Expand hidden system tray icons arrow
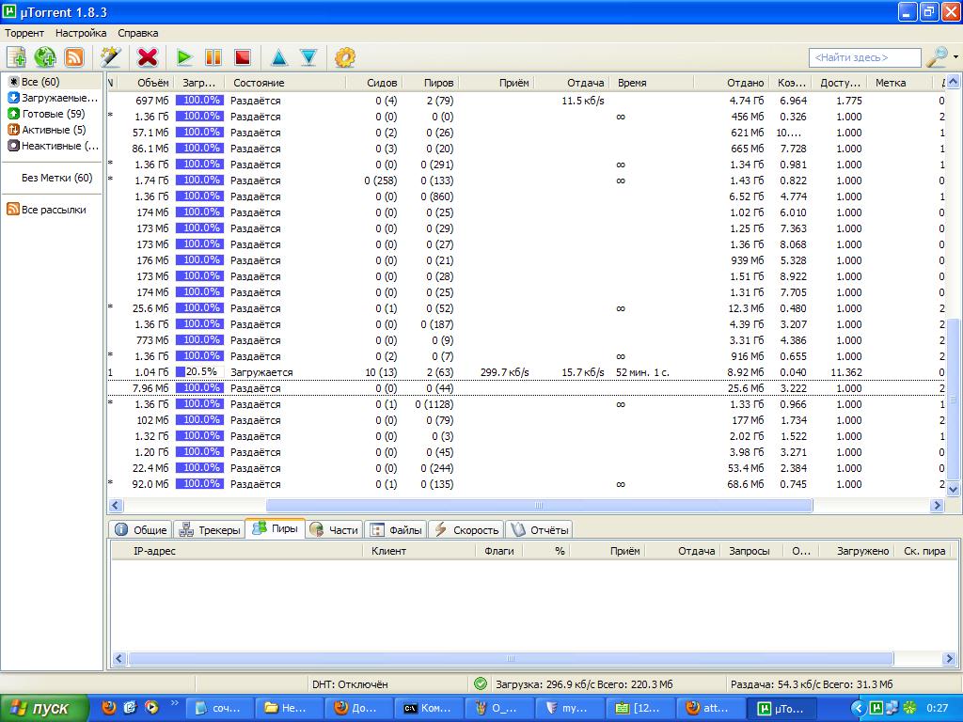 click(x=858, y=708)
